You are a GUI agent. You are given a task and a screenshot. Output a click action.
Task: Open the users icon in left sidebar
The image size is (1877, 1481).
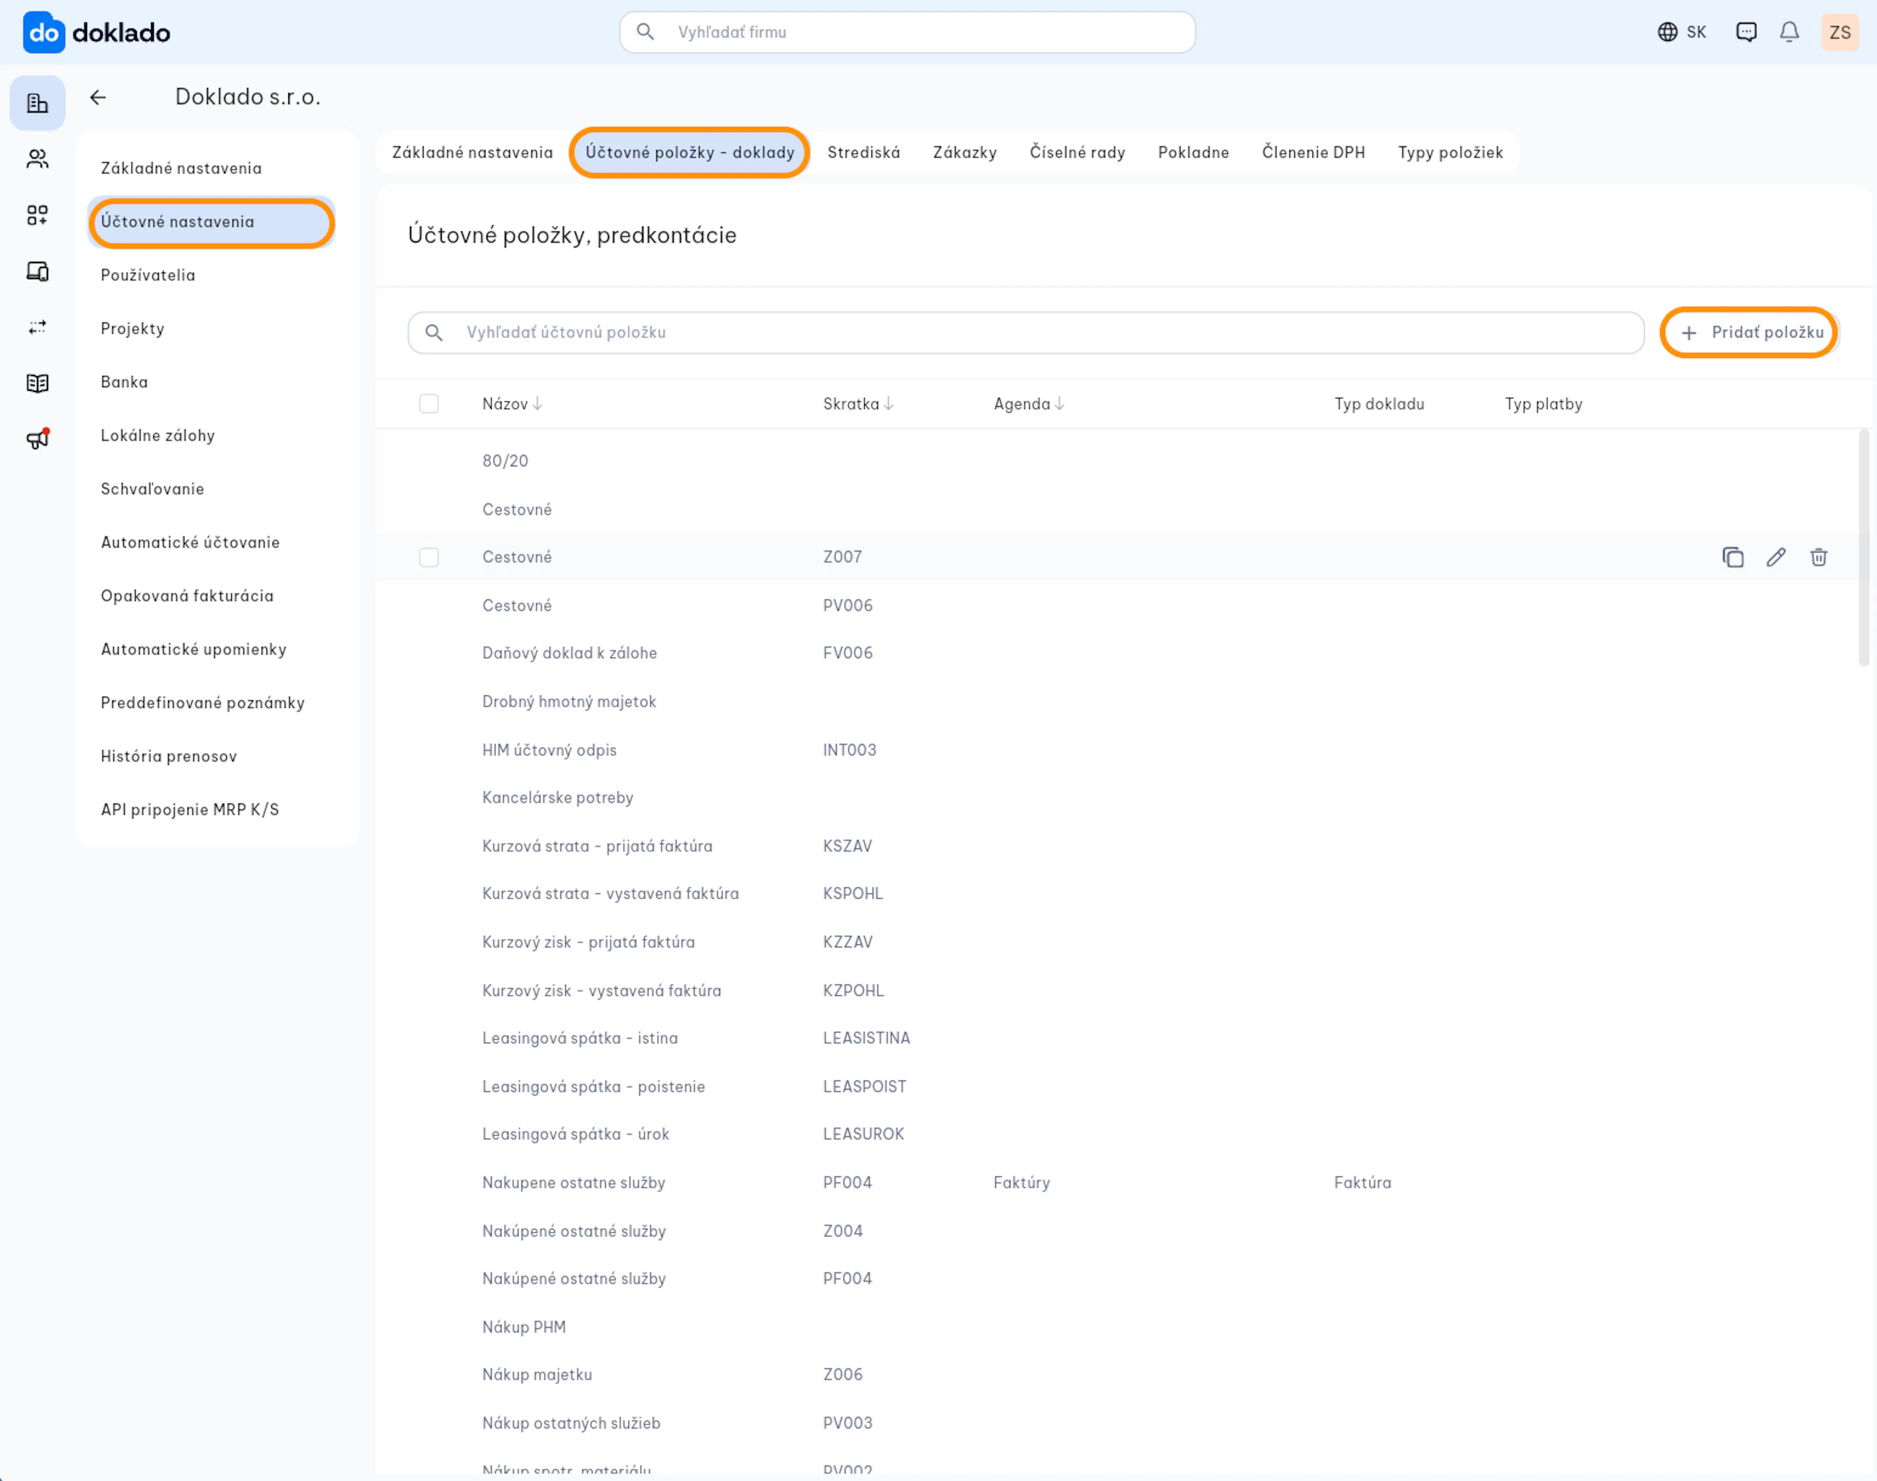[x=37, y=159]
